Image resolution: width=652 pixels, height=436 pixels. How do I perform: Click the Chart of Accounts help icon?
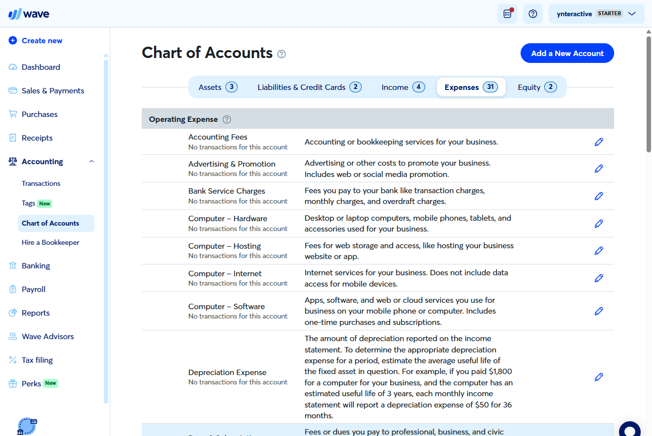point(281,54)
